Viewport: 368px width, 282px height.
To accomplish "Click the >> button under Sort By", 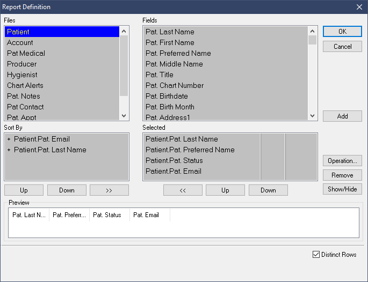I will pyautogui.click(x=109, y=190).
